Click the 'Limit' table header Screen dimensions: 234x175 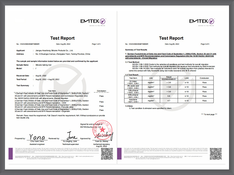click(x=187, y=78)
